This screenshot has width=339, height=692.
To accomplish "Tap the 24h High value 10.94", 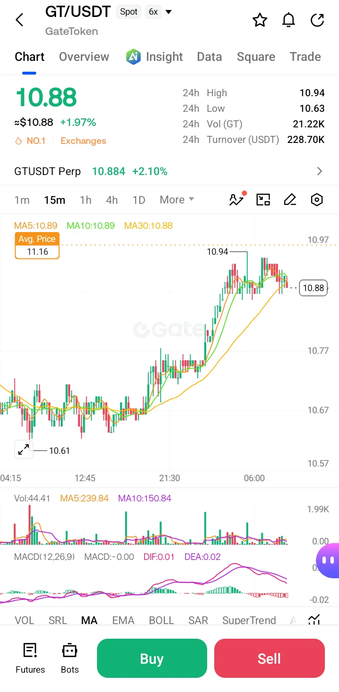I will (312, 93).
